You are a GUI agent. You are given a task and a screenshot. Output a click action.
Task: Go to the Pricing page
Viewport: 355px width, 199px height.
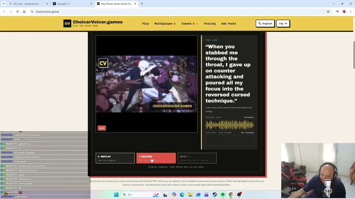click(210, 23)
